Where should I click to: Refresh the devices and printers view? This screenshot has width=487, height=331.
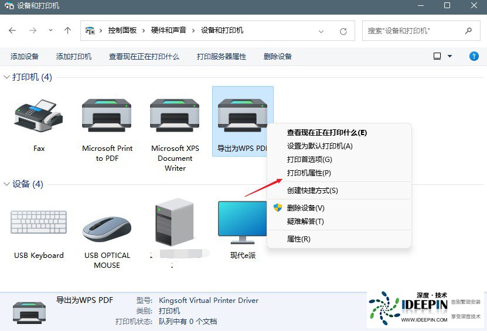pyautogui.click(x=343, y=32)
